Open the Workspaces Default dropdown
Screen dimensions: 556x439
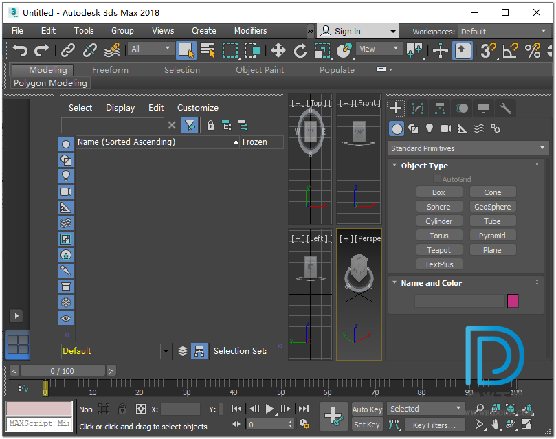tap(503, 32)
